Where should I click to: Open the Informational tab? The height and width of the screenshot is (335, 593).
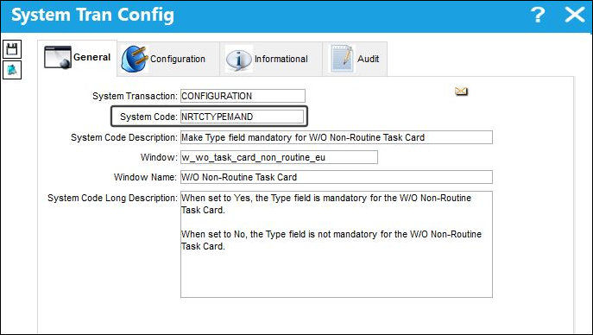click(271, 59)
